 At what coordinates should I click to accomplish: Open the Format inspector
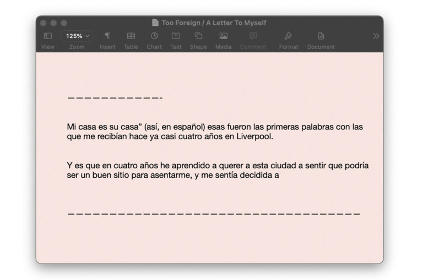tap(288, 36)
